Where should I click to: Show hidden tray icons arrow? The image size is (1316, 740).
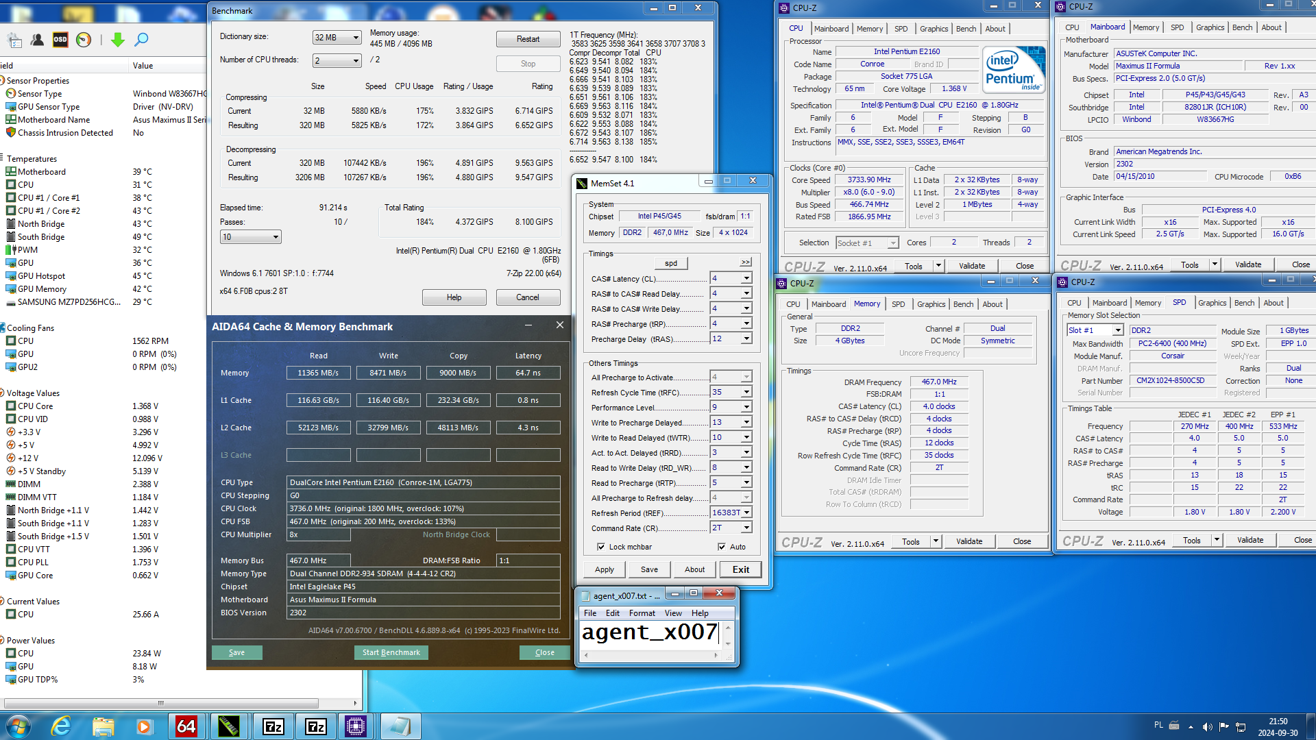tap(1191, 727)
